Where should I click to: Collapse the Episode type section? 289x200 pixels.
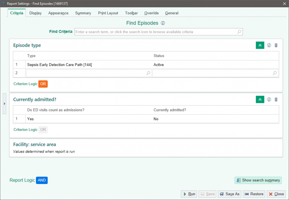coord(260,45)
